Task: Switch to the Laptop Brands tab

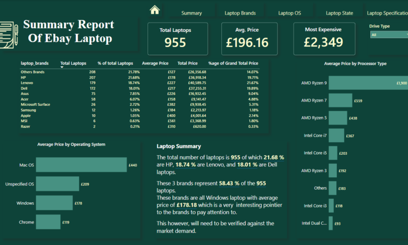Action: tap(240, 13)
